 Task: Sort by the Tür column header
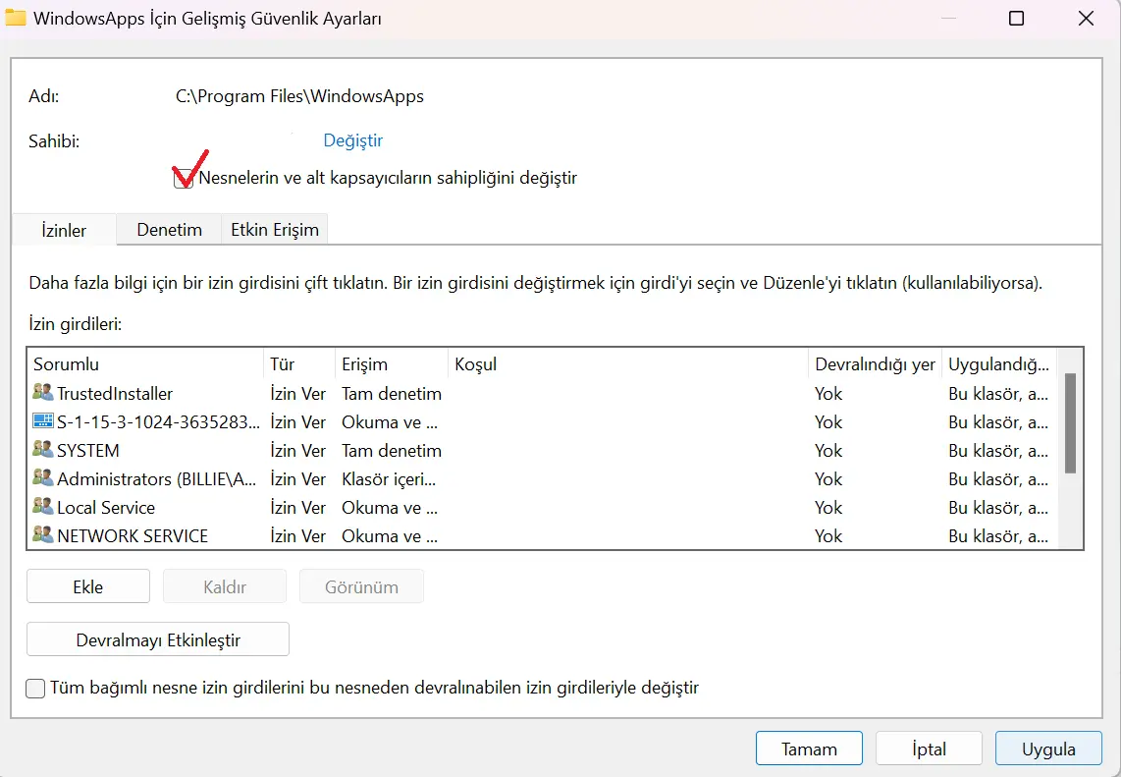(299, 364)
